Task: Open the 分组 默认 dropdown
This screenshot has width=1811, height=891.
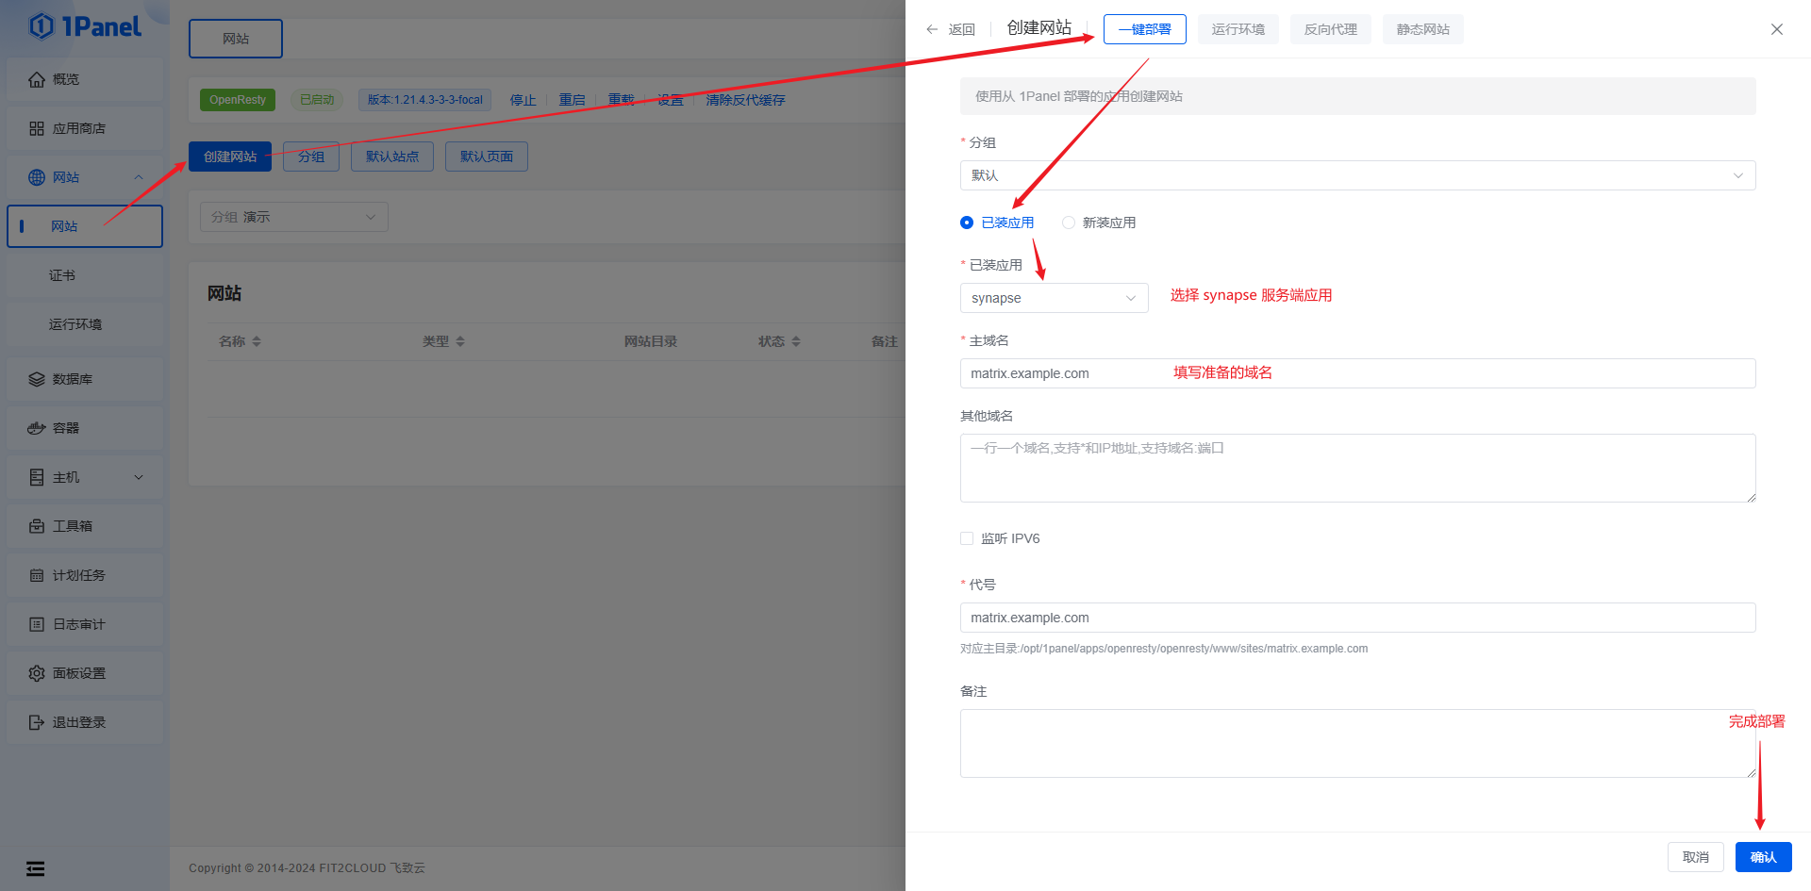Action: point(1357,175)
